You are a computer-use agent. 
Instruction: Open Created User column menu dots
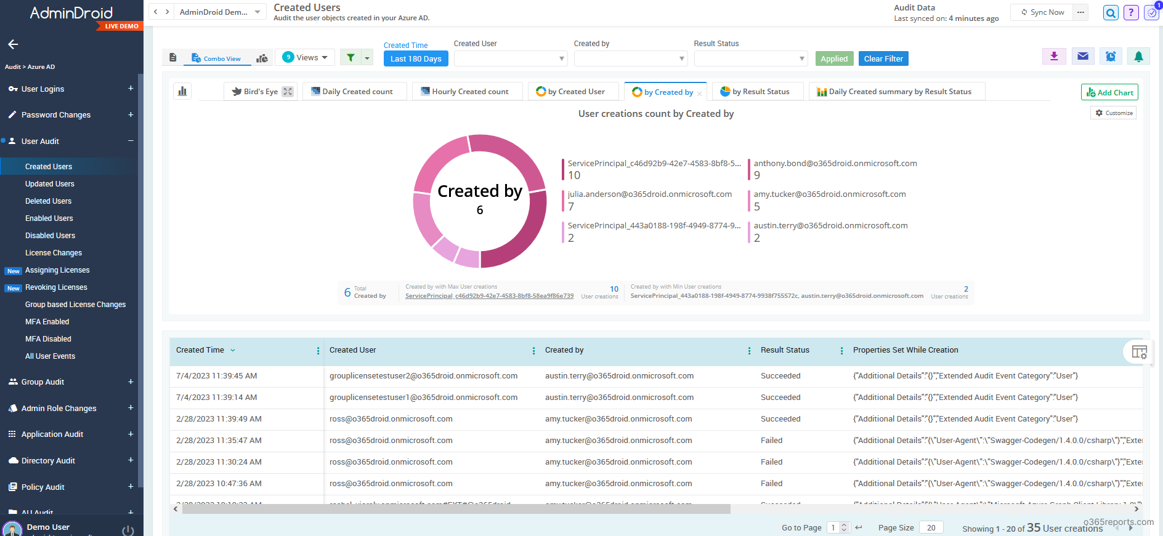point(533,351)
